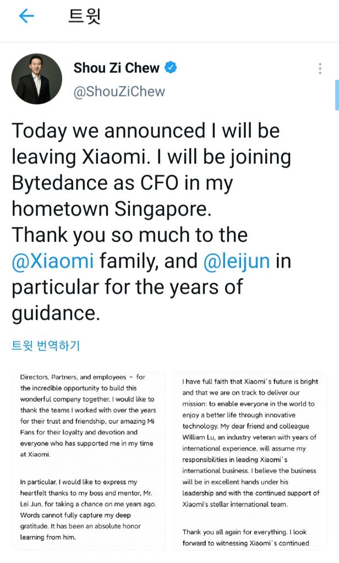Open the three-dot tweet options menu
339x563 pixels.
click(320, 69)
